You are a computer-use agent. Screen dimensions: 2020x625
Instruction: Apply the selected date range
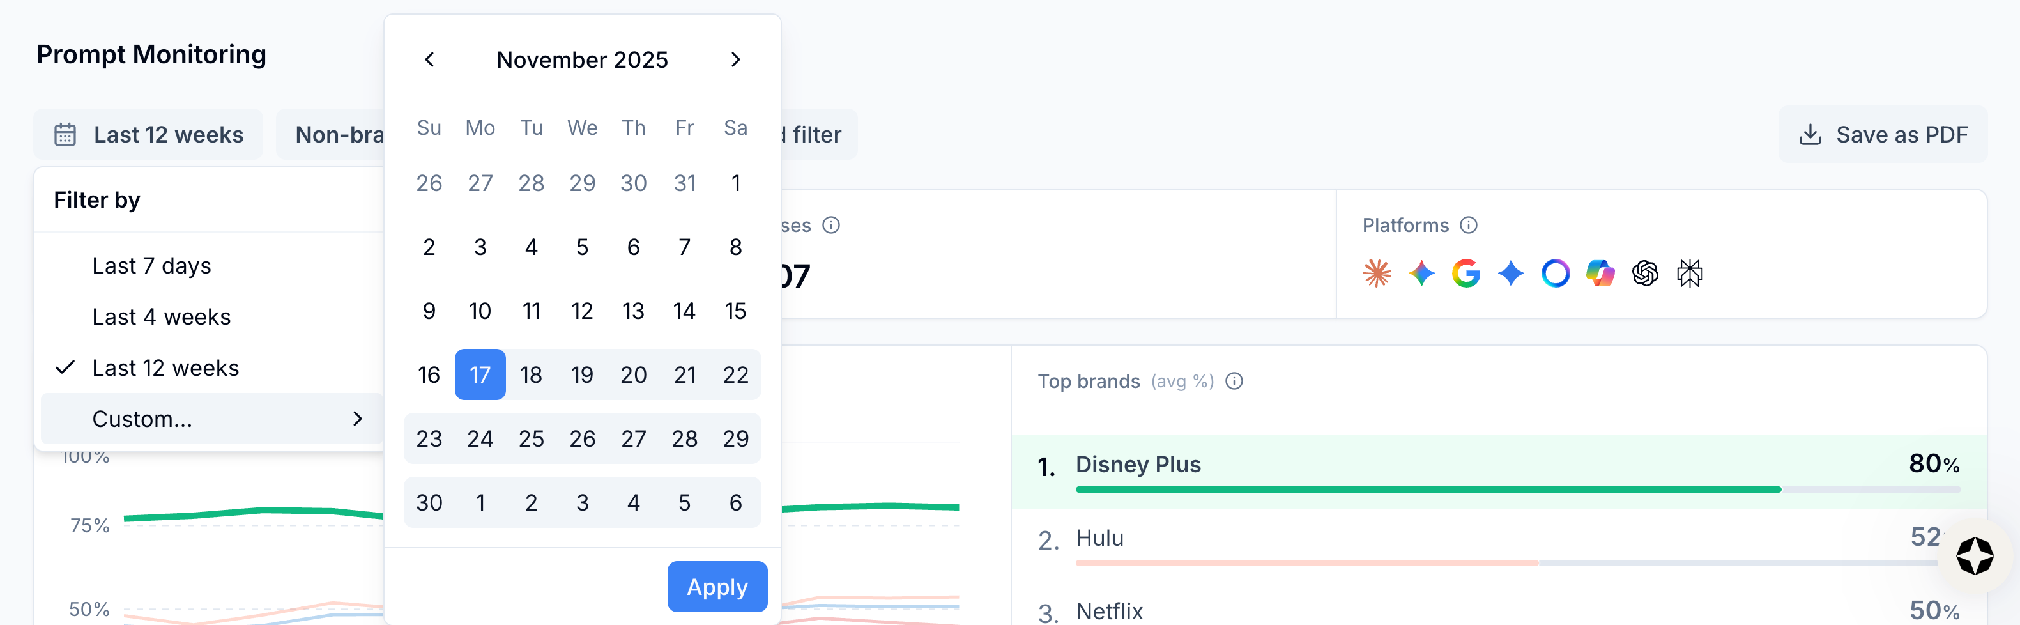click(717, 587)
